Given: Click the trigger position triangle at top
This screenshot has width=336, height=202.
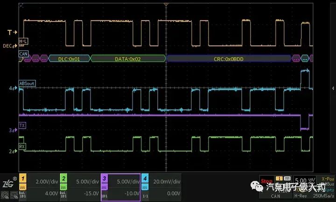Looking at the screenshot, I should tap(166, 4).
